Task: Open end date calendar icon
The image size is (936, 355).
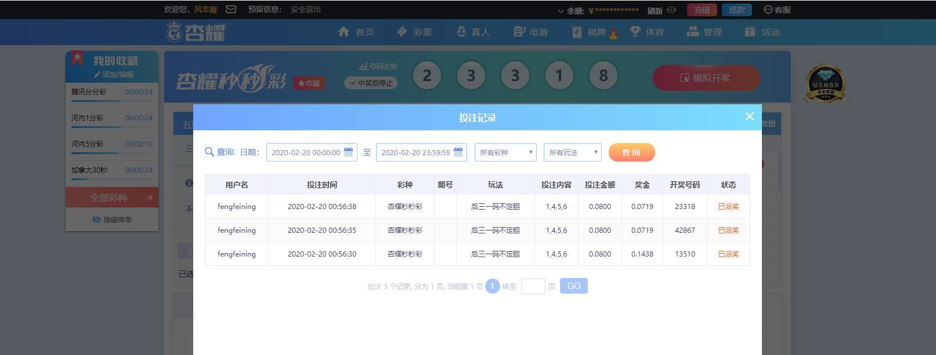Action: pyautogui.click(x=458, y=152)
